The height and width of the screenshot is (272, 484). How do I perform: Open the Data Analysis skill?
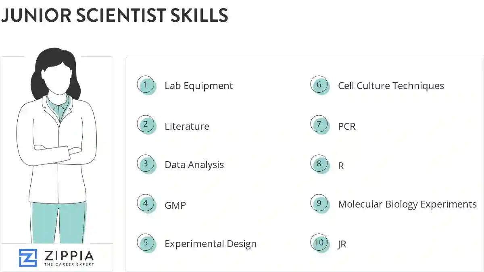click(194, 165)
